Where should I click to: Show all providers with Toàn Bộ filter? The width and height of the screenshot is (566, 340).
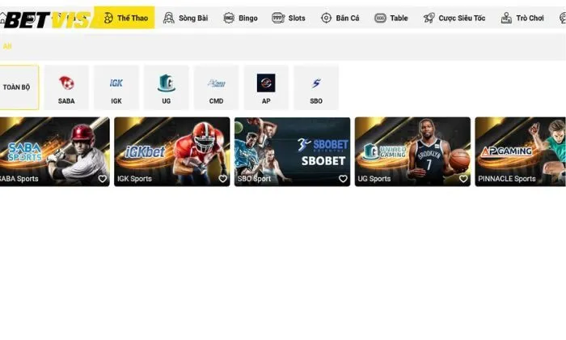(17, 87)
